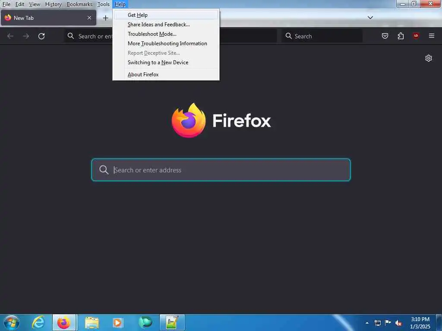Open the Windows Start button
This screenshot has width=442, height=331.
(x=12, y=323)
